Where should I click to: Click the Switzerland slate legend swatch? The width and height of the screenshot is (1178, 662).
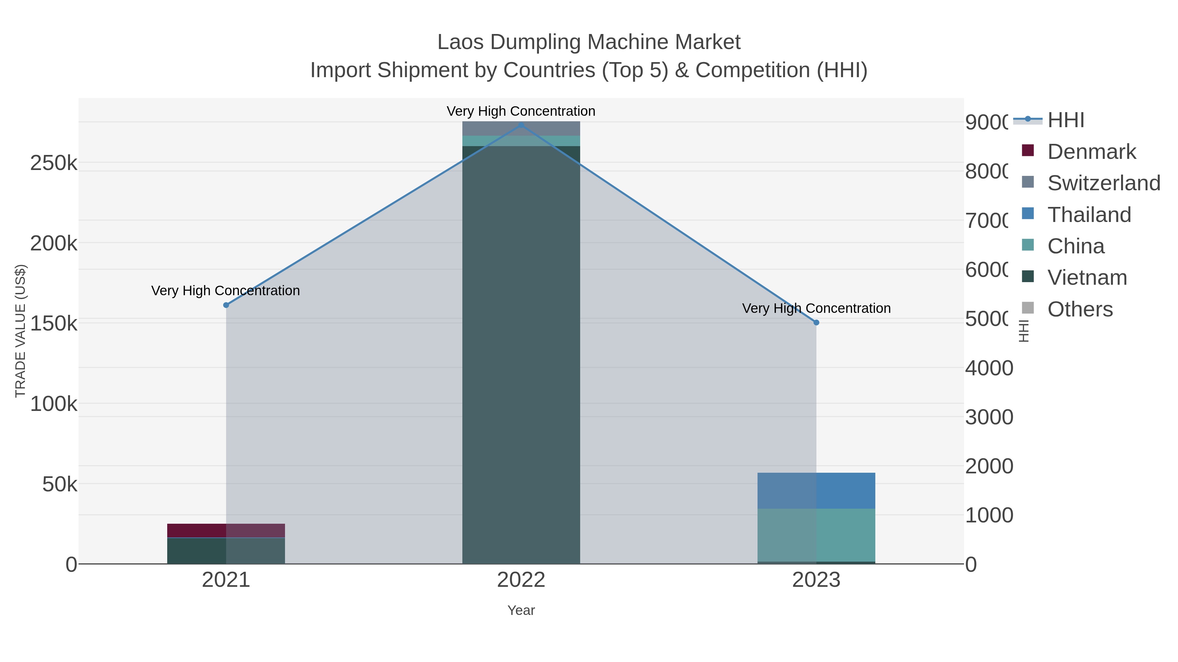(x=1027, y=182)
